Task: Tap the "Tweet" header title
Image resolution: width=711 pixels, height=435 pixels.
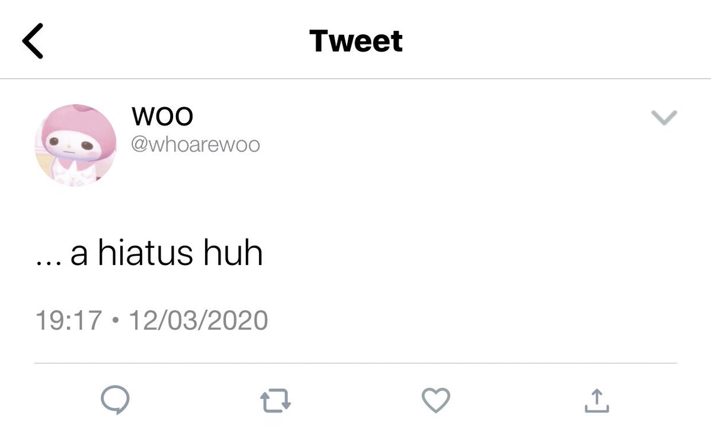Action: [355, 41]
